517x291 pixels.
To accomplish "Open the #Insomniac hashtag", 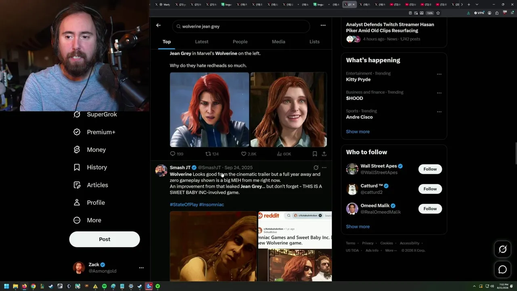I will click(x=212, y=205).
